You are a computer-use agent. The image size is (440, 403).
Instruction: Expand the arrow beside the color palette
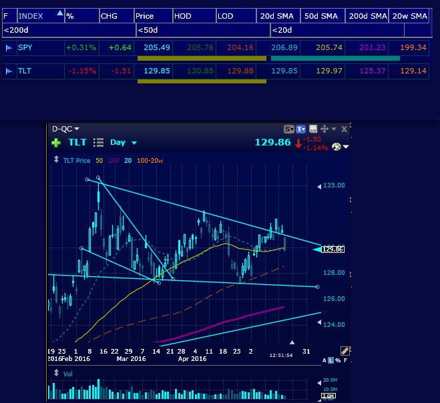tap(346, 147)
